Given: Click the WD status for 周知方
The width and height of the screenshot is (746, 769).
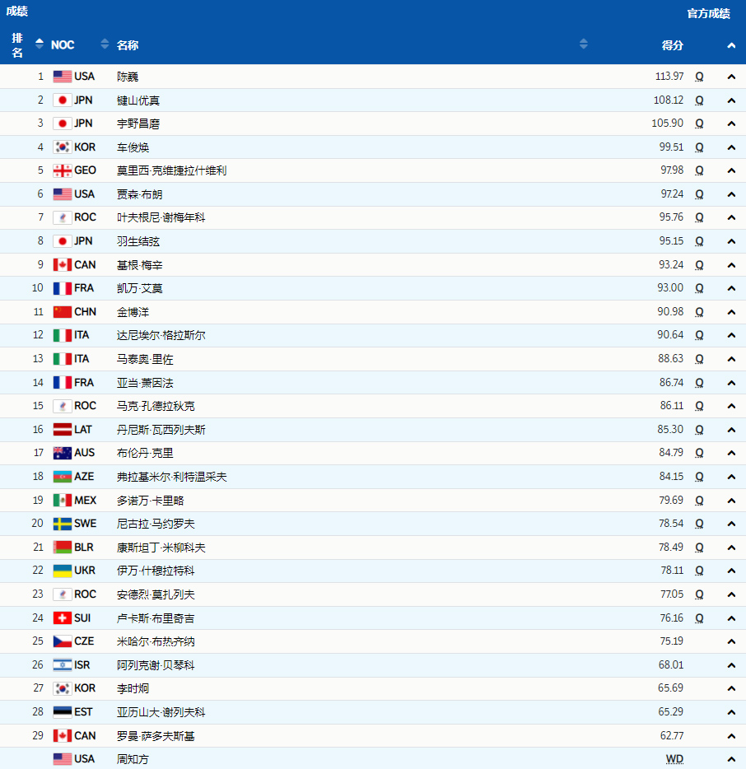Looking at the screenshot, I should coord(674,759).
